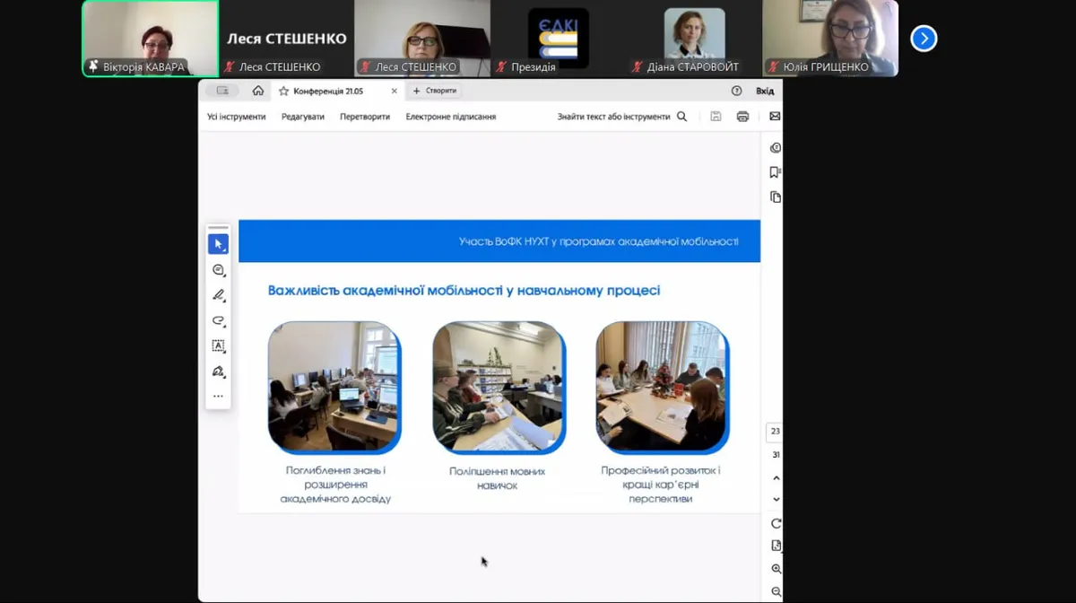Select the fill and sign pen tool
This screenshot has height=603, width=1076.
219,371
